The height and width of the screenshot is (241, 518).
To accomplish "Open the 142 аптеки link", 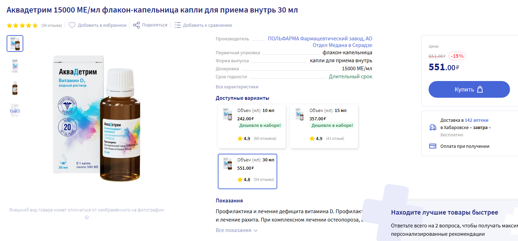I will coord(477,120).
